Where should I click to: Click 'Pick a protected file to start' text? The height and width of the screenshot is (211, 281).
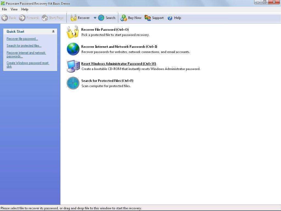(116, 35)
